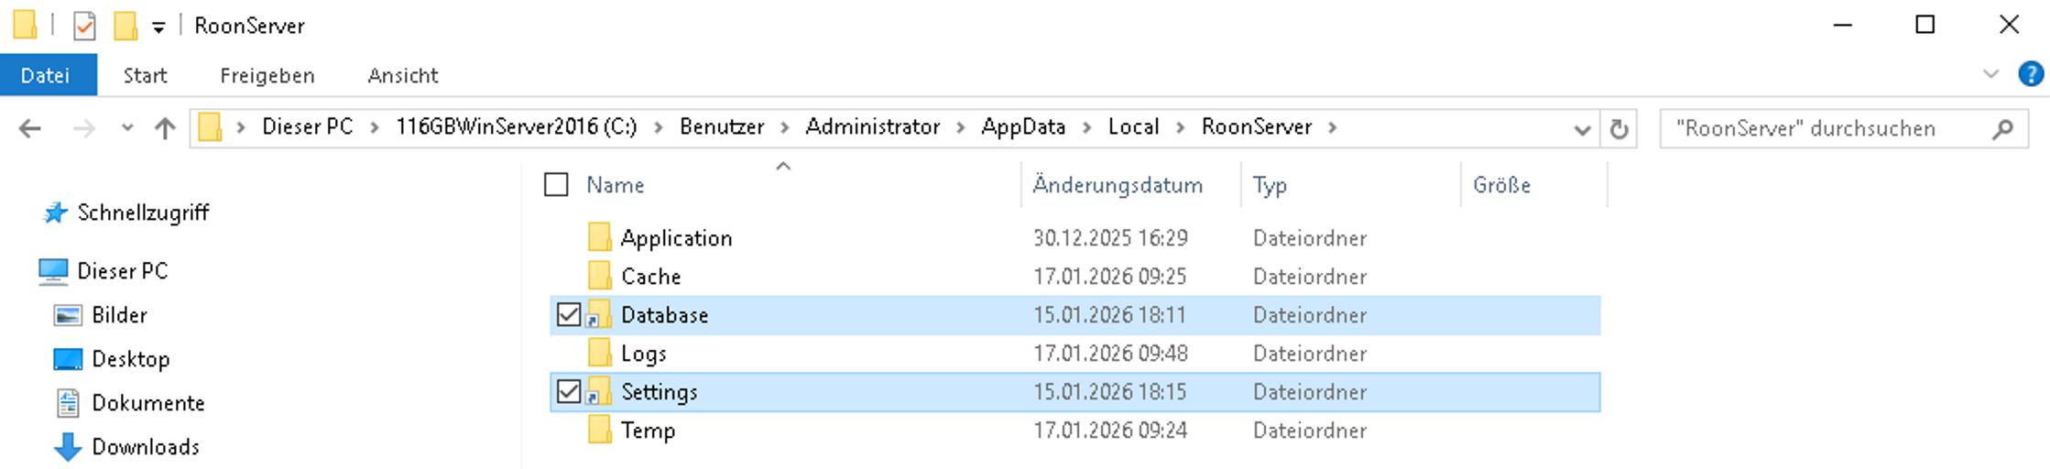The image size is (2050, 469).
Task: Navigate to Local in breadcrumb
Action: pyautogui.click(x=1134, y=126)
